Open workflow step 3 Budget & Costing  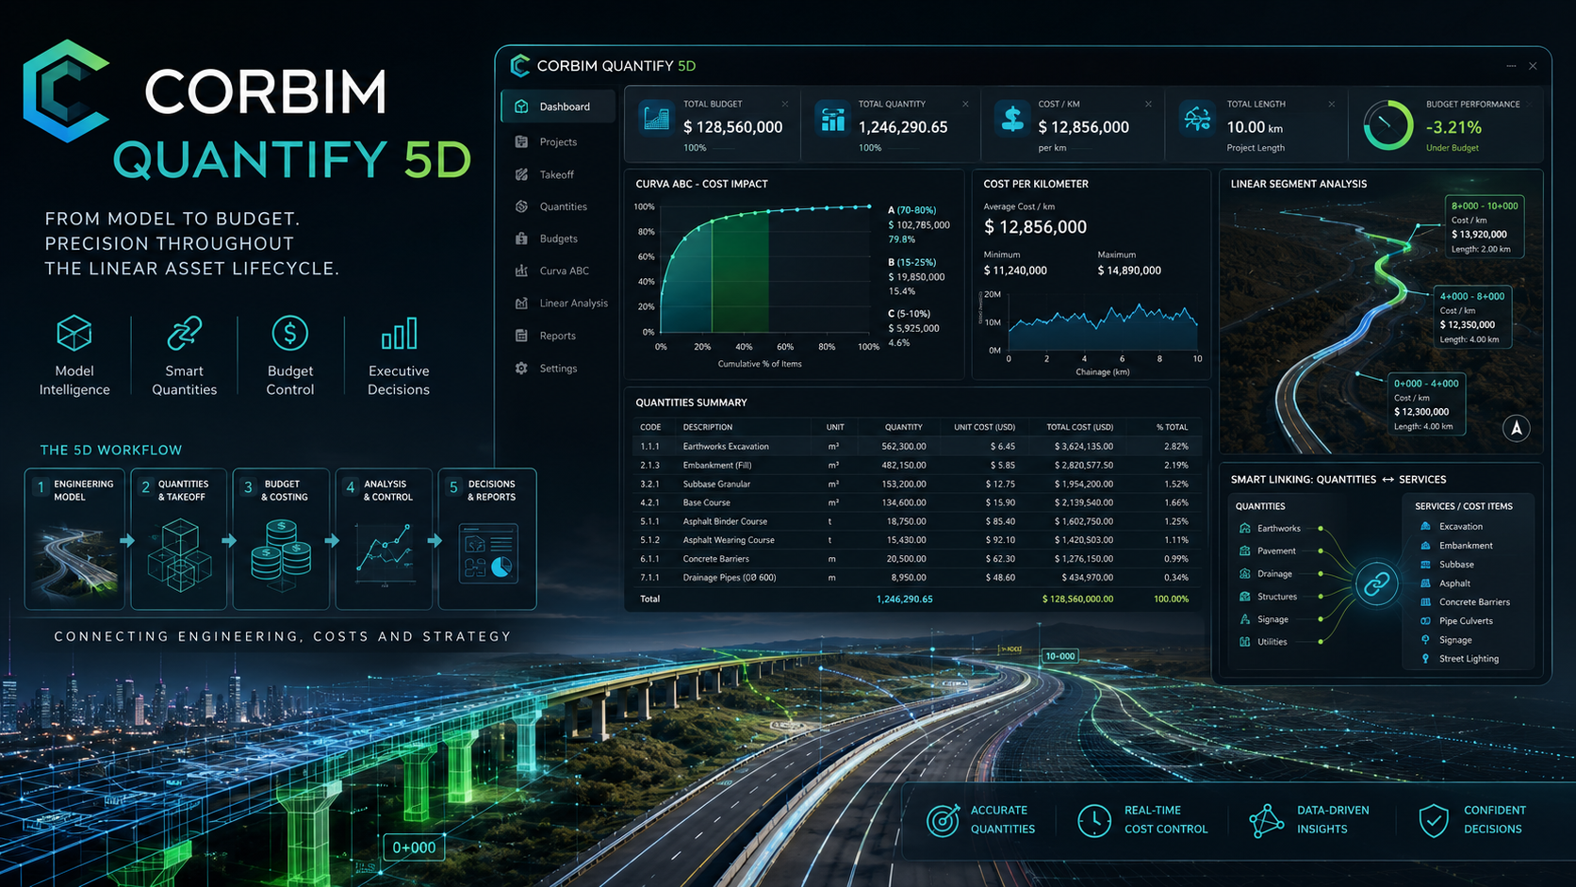tap(281, 539)
